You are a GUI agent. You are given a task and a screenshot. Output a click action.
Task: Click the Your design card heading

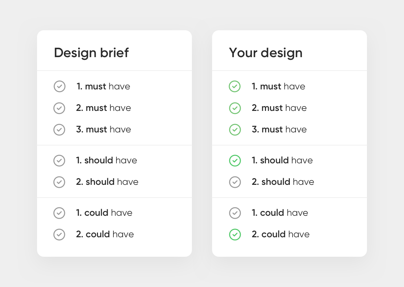[266, 53]
